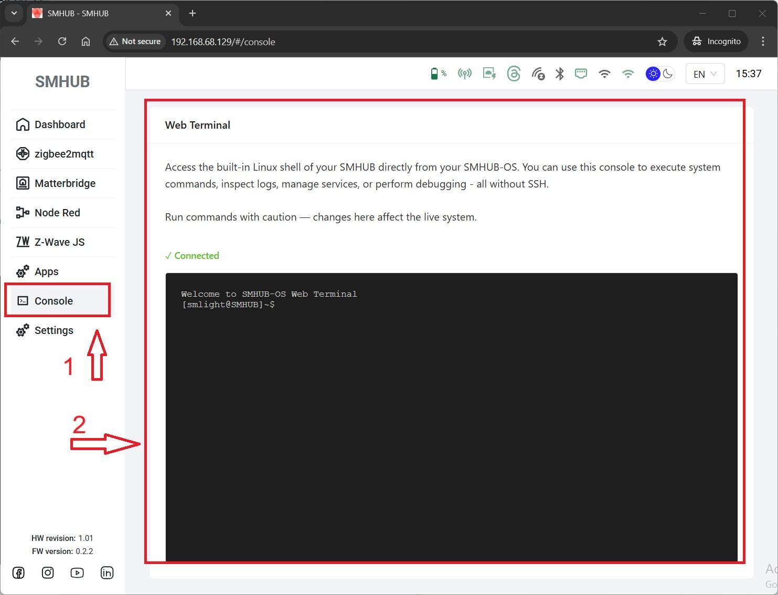Open the SMHUB Instagram icon

tap(48, 573)
